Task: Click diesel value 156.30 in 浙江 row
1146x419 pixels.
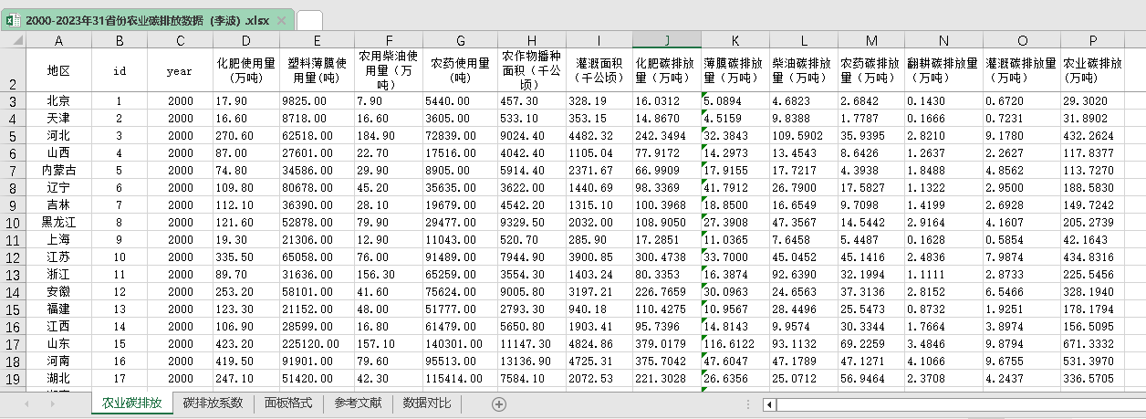Action: pos(389,274)
